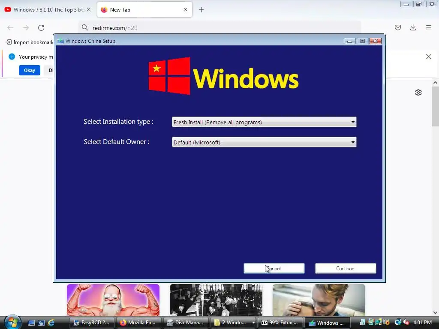Click the Continue button in setup
This screenshot has width=439, height=329.
tap(346, 269)
